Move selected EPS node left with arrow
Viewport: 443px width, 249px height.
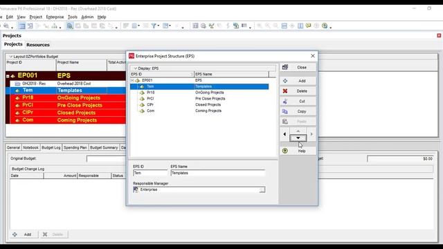click(284, 134)
